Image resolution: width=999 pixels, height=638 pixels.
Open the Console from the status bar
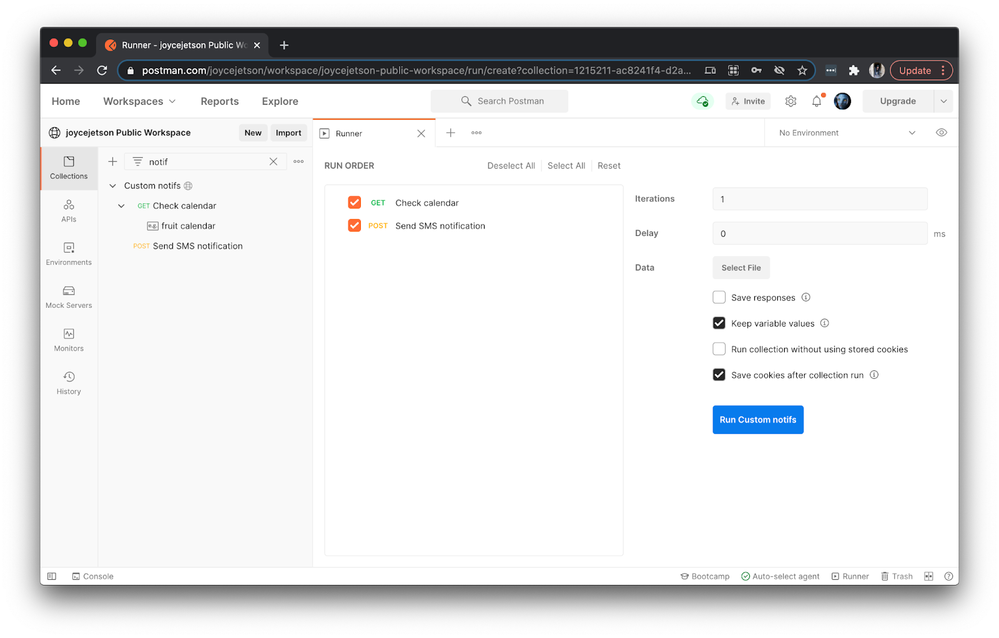click(92, 576)
